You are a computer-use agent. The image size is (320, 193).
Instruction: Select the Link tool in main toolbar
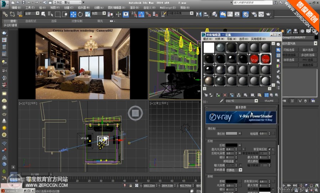point(5,14)
